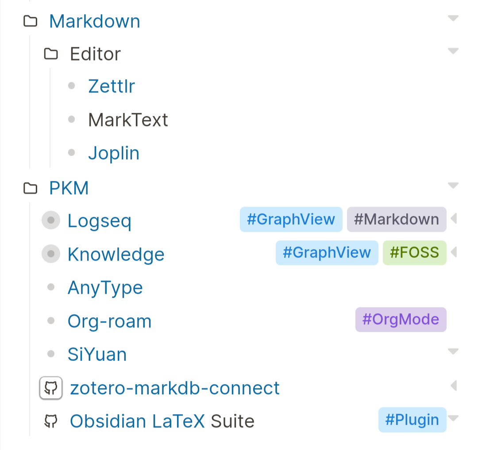The height and width of the screenshot is (450, 478).
Task: Click the PKM folder icon
Action: [x=30, y=188]
